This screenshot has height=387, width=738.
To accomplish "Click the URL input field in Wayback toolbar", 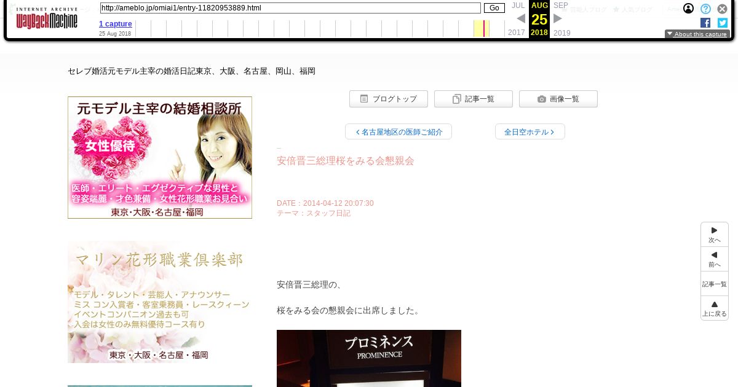I will (x=290, y=8).
